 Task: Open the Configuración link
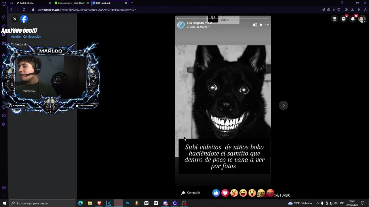(32, 37)
